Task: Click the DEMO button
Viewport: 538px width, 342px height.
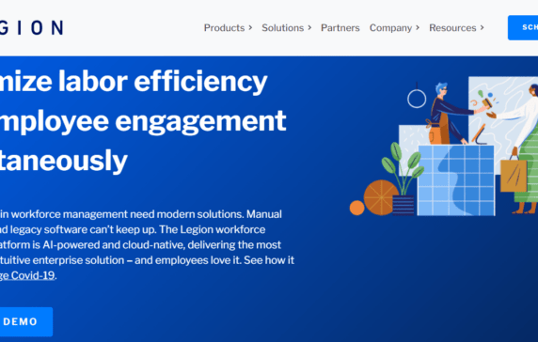Action: point(26,321)
